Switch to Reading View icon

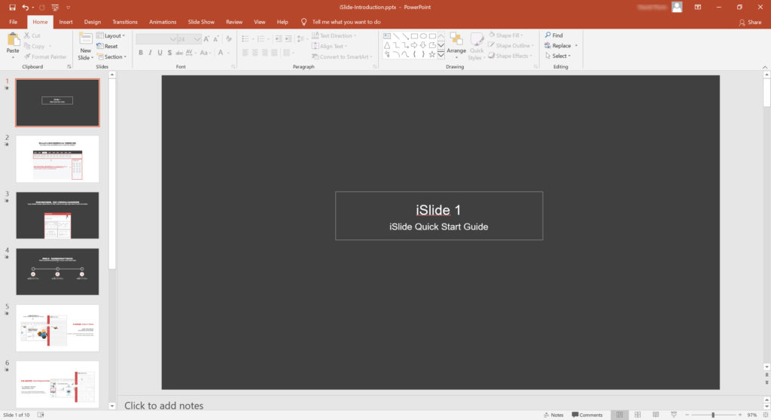pyautogui.click(x=656, y=415)
